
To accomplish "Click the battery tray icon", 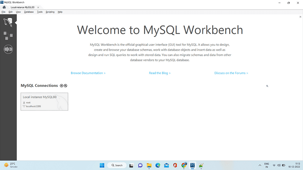I will tap(284, 165).
